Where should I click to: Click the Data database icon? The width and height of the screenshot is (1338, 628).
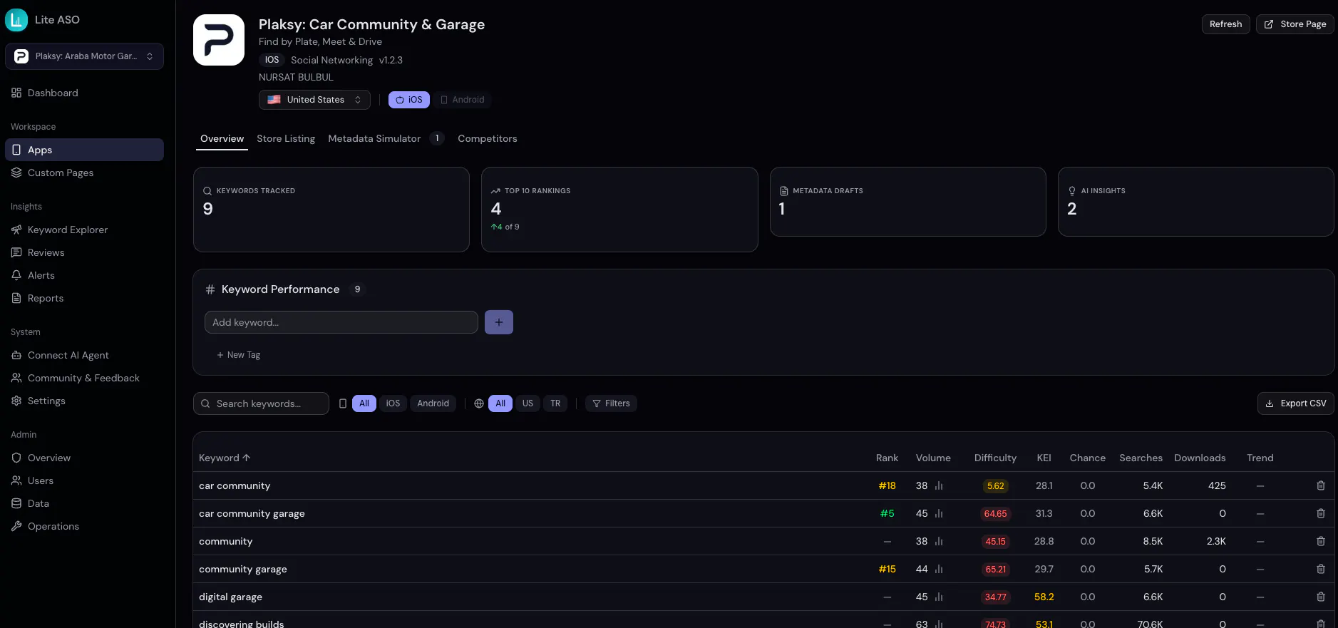pos(16,503)
